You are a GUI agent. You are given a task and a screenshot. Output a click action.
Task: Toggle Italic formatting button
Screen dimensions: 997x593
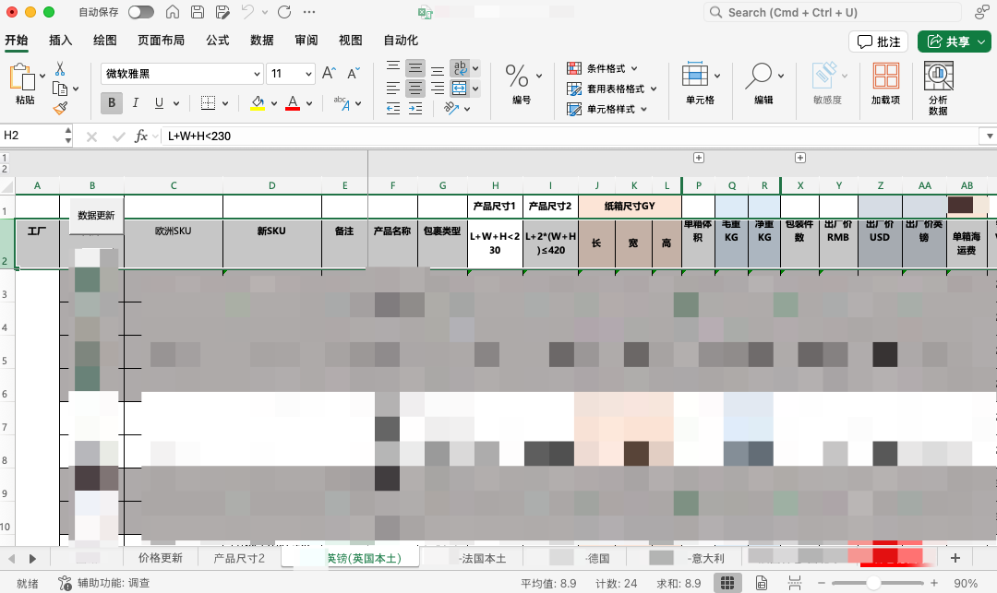click(x=136, y=102)
